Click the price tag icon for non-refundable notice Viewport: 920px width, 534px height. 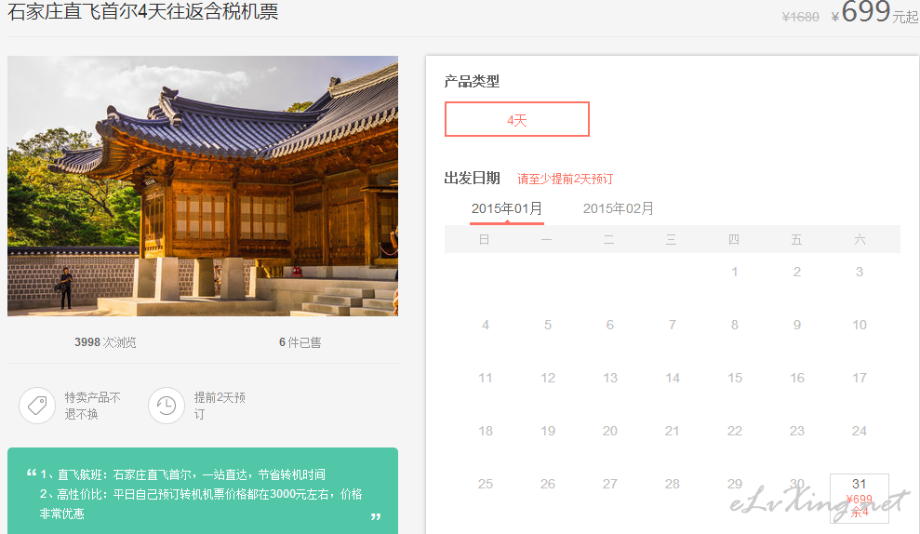coord(37,406)
